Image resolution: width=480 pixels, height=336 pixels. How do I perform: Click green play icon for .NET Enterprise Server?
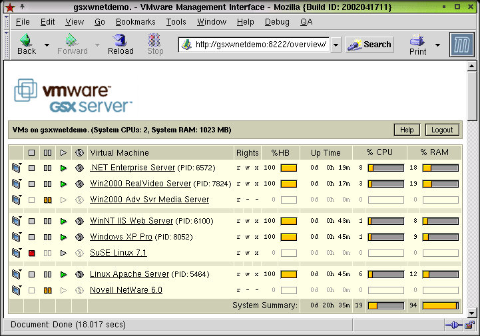click(63, 168)
